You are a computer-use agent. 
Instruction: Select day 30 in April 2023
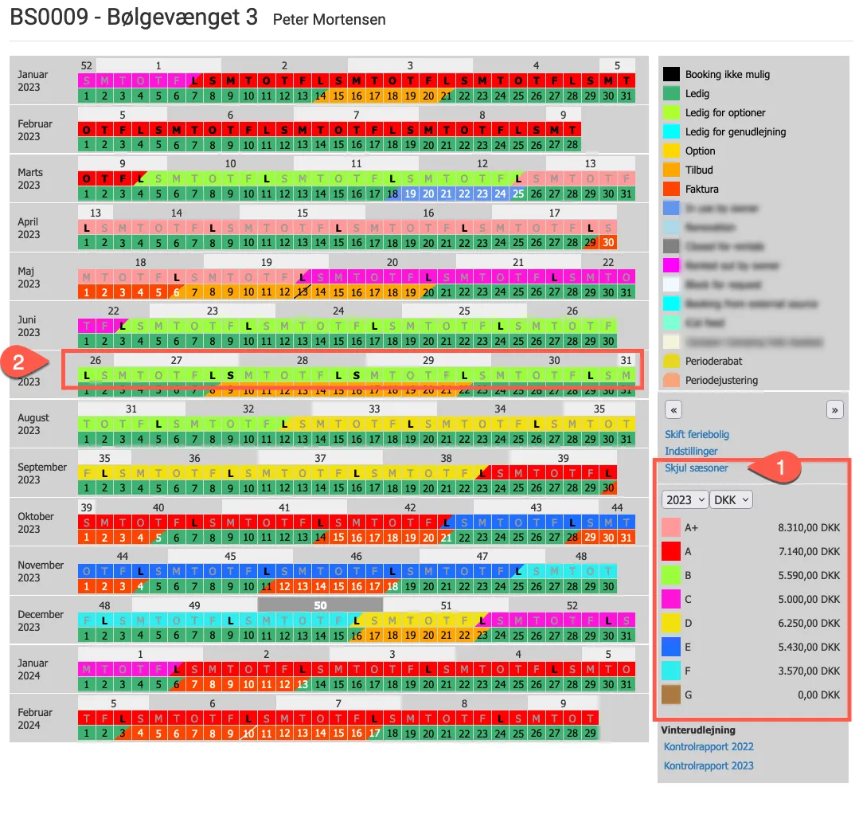click(608, 243)
